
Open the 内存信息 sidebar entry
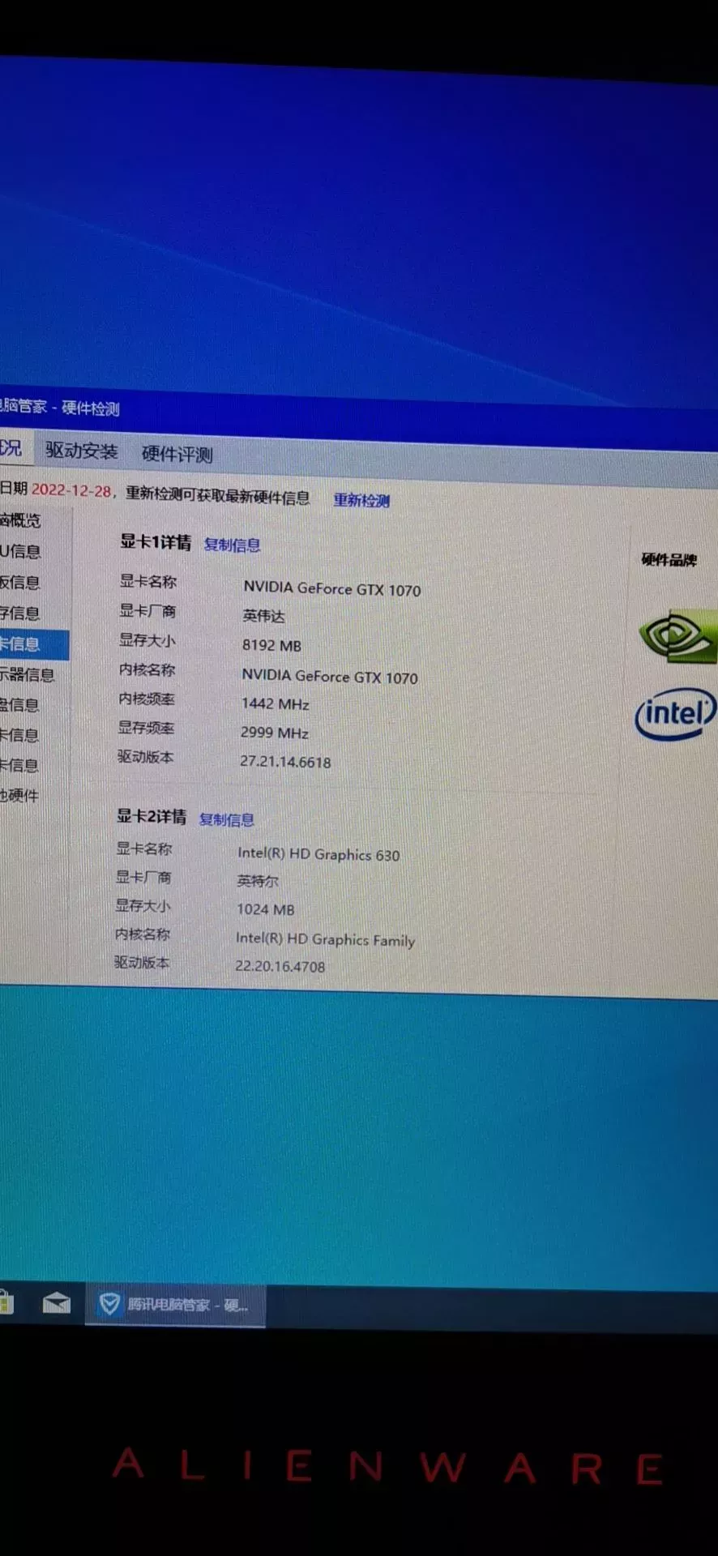tap(20, 613)
